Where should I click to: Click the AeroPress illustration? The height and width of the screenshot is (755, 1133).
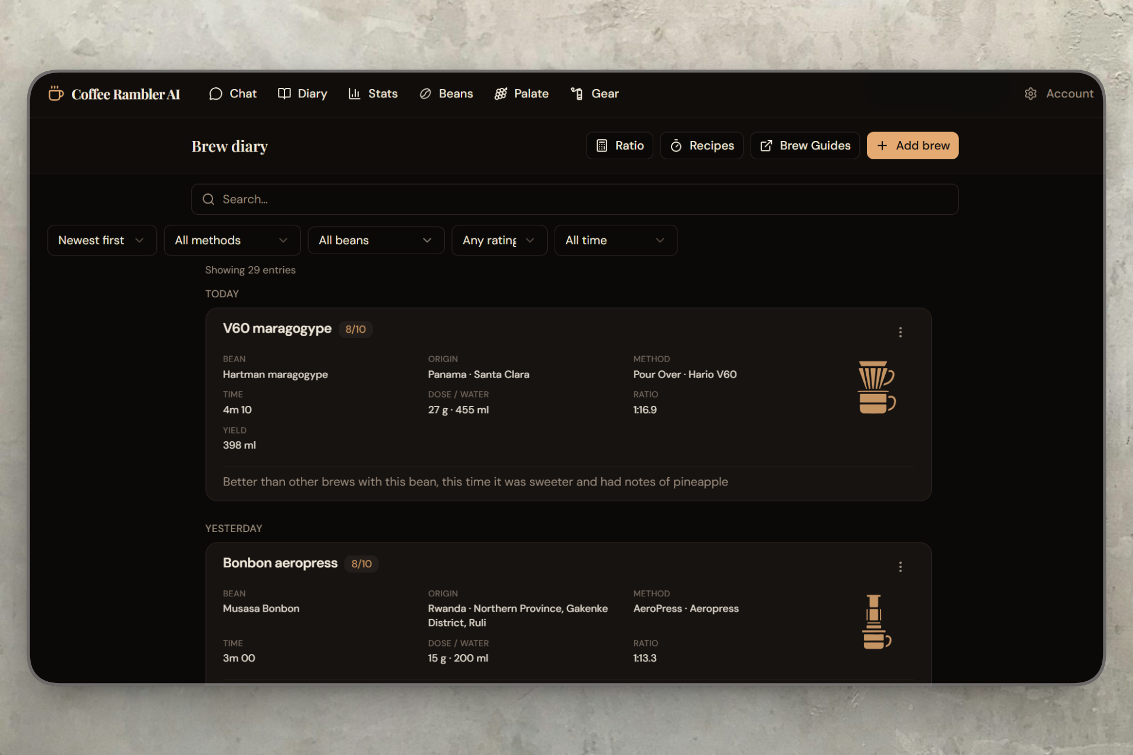[x=875, y=622]
